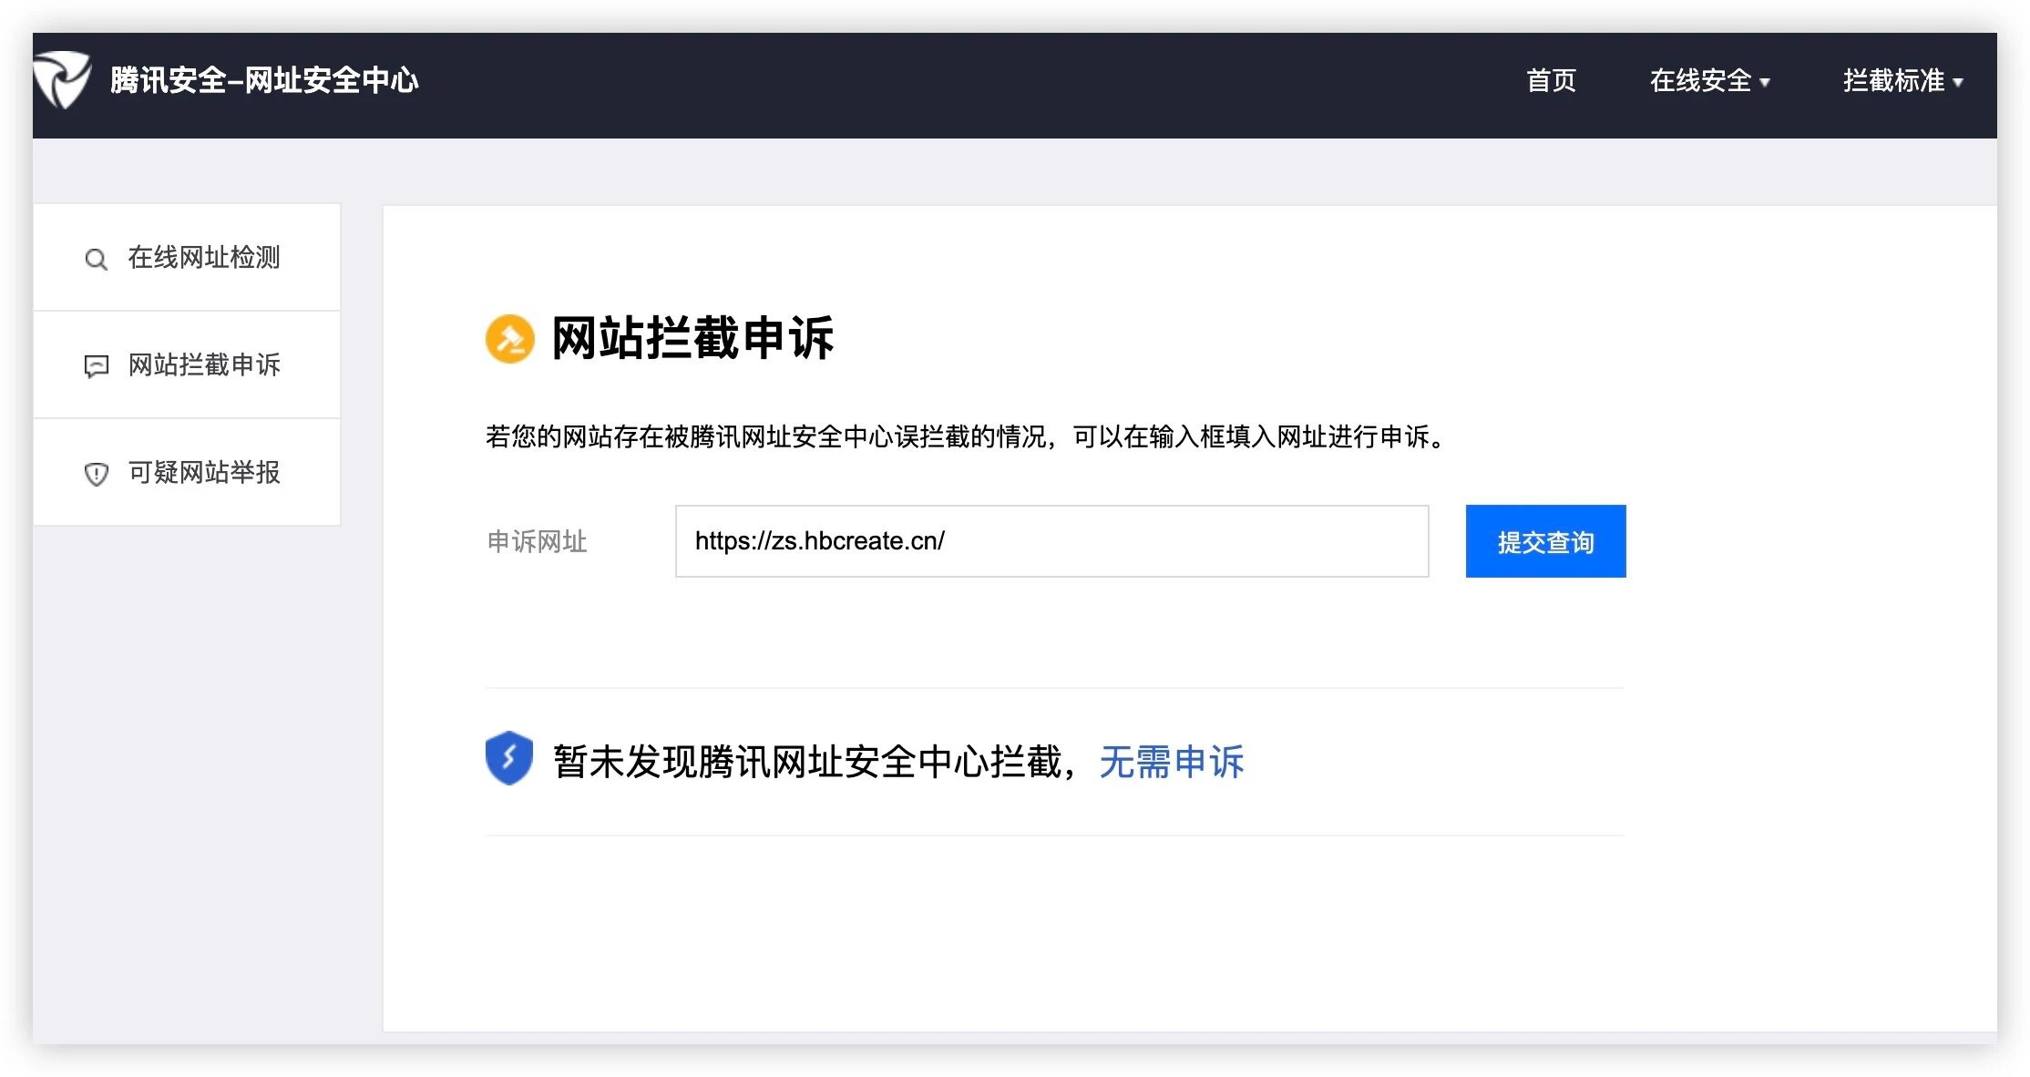Select 网站拦截申诉 in the sidebar
2030x1077 pixels.
coord(204,364)
